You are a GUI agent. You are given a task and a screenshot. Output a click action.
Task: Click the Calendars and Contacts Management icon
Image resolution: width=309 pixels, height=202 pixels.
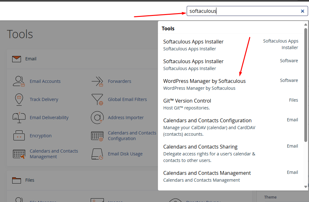pos(19,154)
